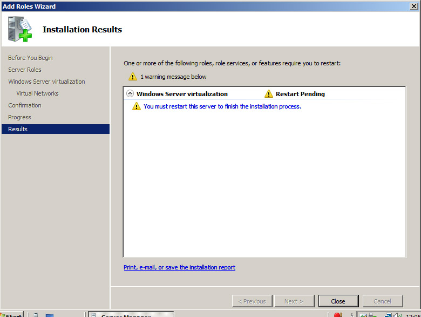
Task: Jump to the Confirmation step
Action: [25, 105]
